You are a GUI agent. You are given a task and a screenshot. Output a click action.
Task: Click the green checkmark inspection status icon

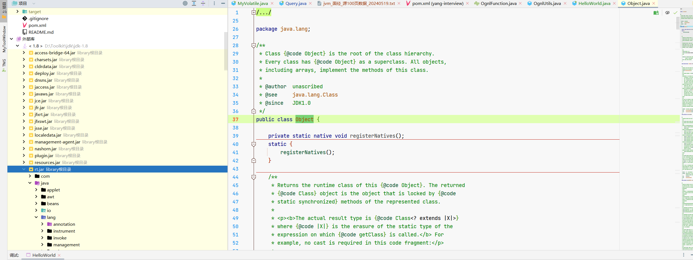pos(675,13)
